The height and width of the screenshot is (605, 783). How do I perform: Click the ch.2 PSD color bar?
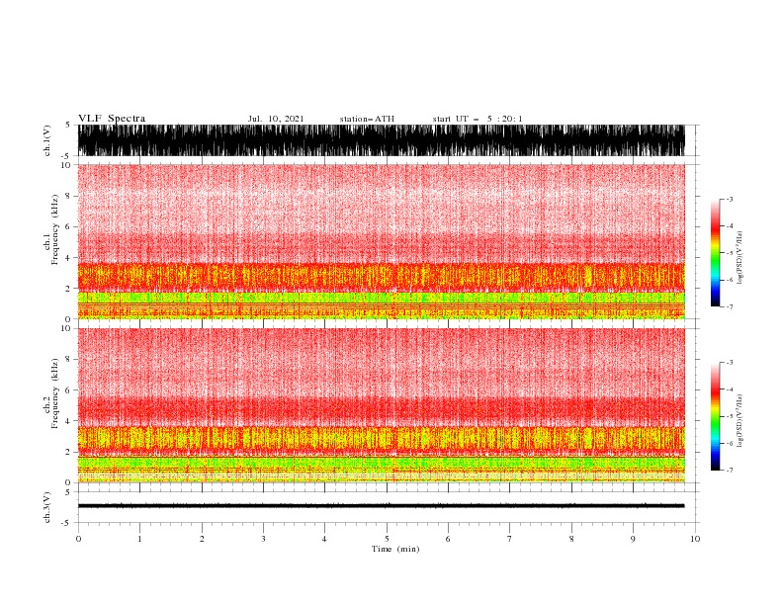715,416
